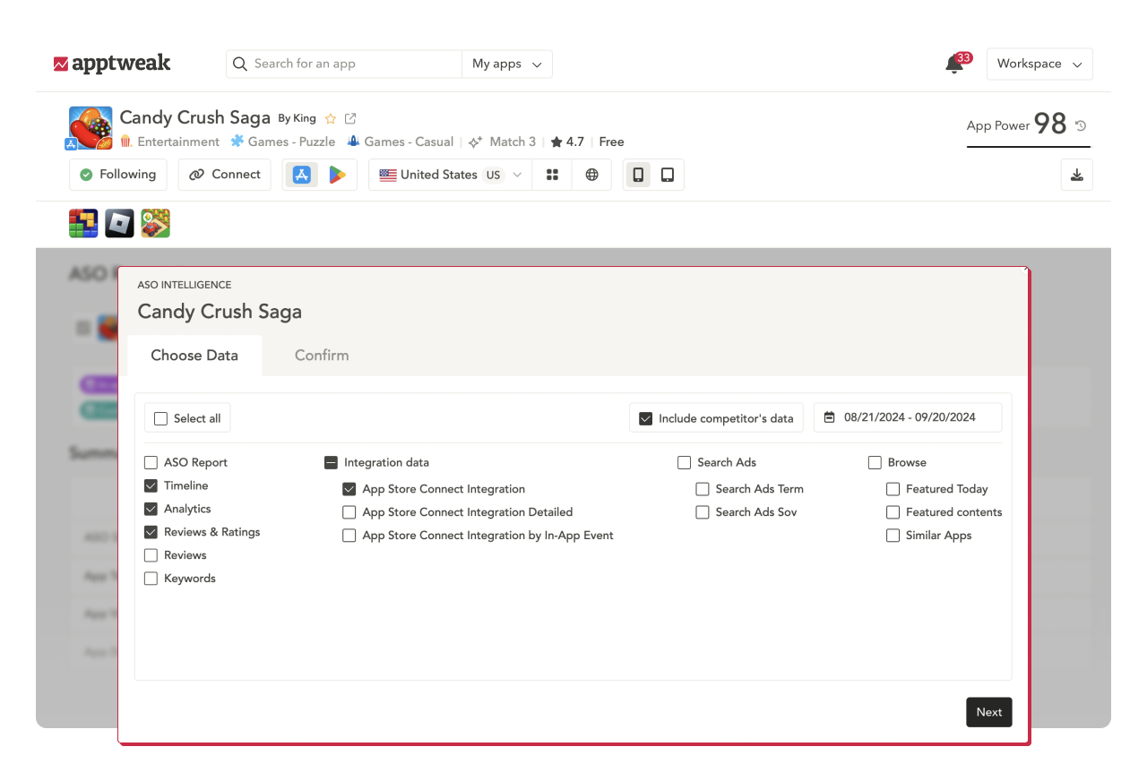The image size is (1147, 764).
Task: Click the calendar icon in date range
Action: (829, 417)
